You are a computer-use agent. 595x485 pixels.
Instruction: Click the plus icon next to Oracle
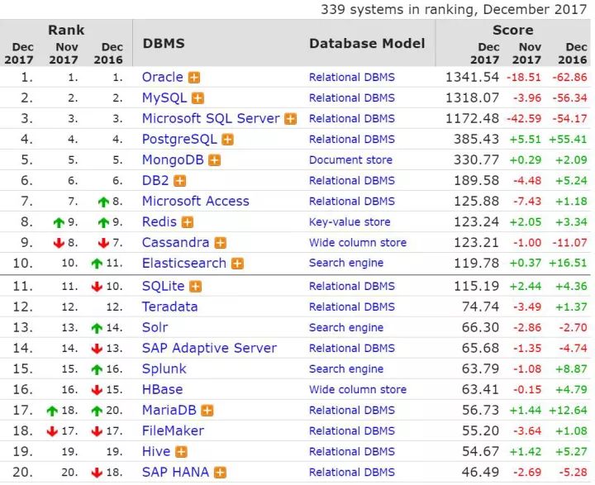[x=194, y=78]
